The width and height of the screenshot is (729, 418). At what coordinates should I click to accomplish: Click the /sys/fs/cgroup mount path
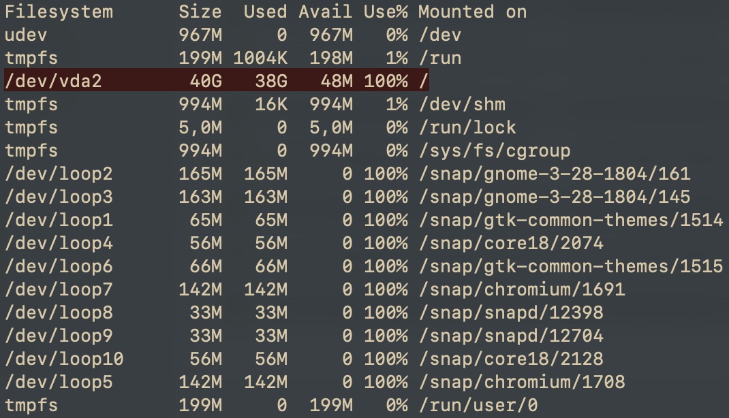[494, 150]
